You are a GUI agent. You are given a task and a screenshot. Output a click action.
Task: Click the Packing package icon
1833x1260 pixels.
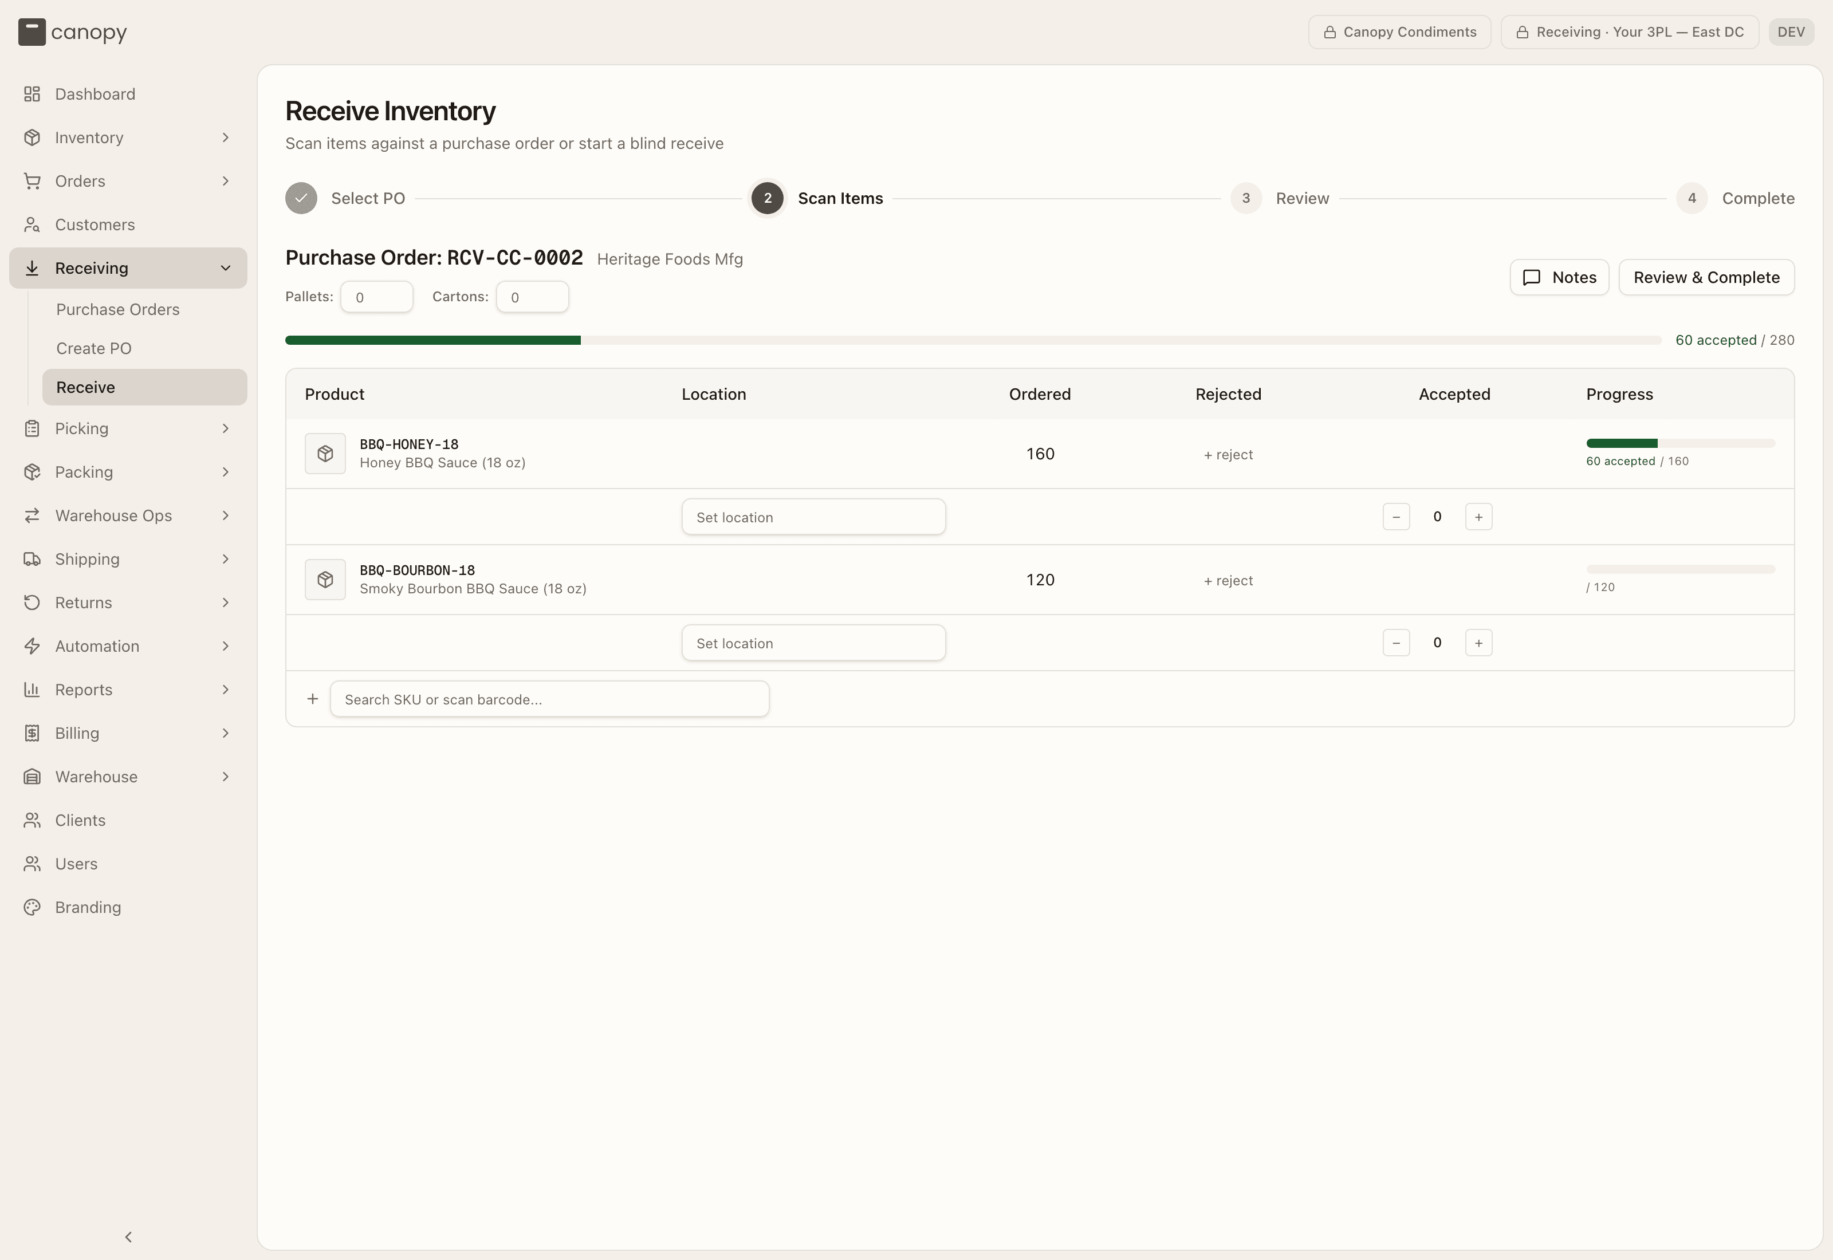(32, 472)
